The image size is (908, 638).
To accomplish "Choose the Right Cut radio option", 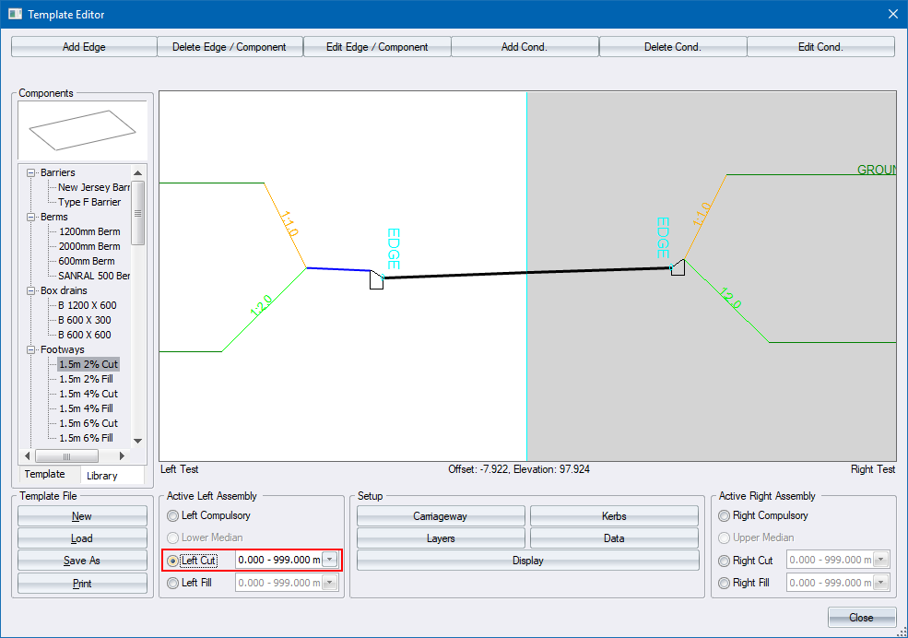I will [x=725, y=561].
